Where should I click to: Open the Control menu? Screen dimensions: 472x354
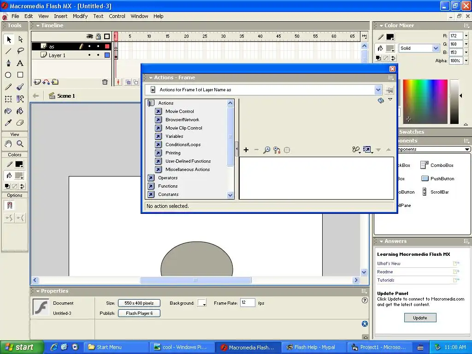117,16
